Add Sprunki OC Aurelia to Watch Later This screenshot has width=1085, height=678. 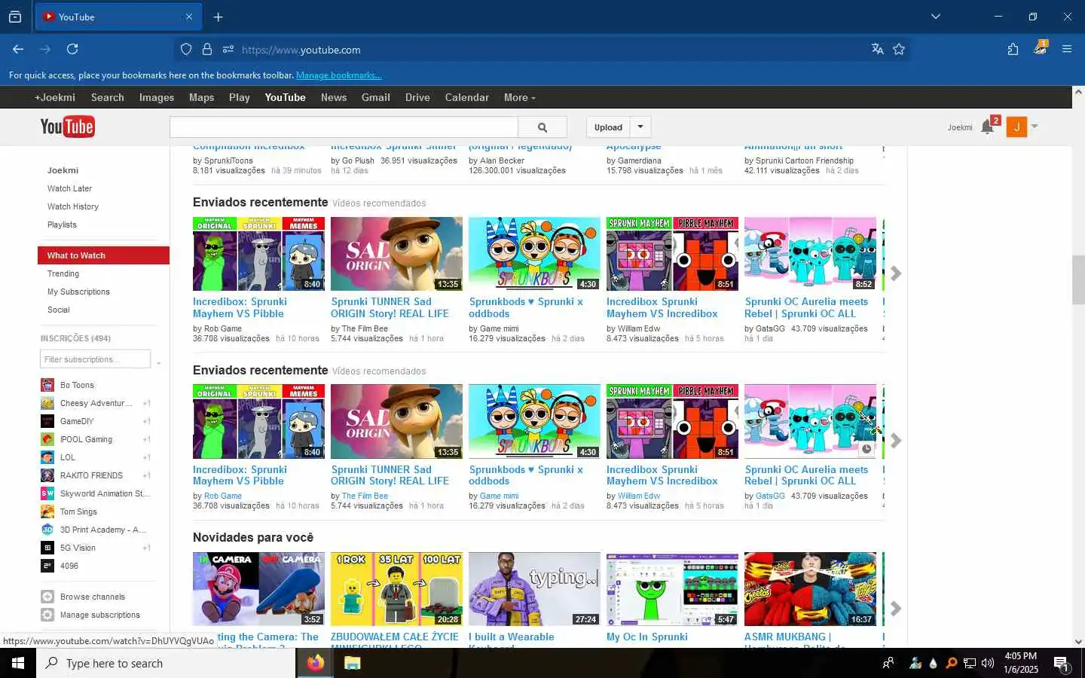(x=866, y=449)
